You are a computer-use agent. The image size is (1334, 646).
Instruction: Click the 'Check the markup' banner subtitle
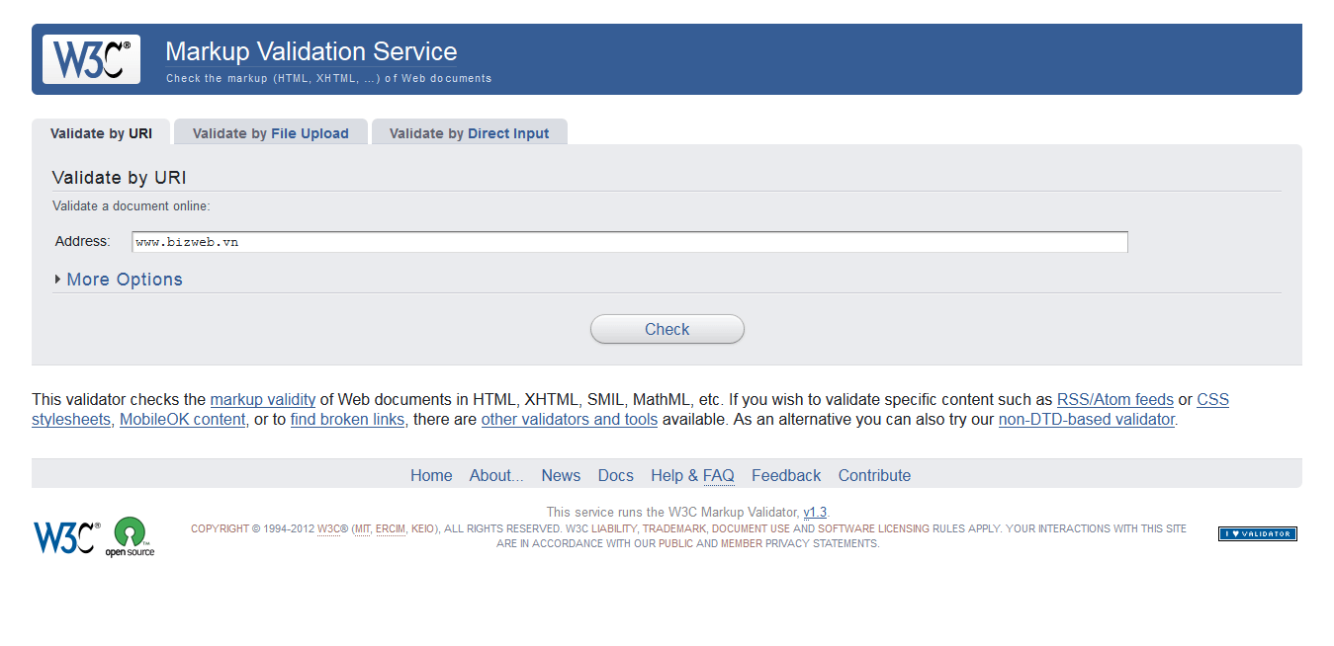pos(328,78)
